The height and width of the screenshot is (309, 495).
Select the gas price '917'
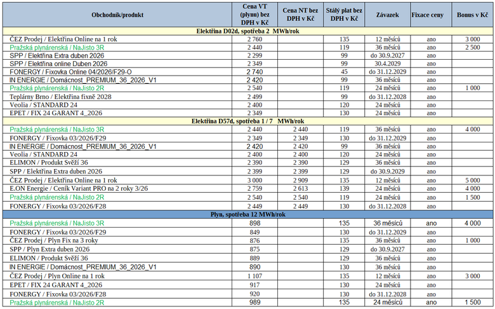[x=254, y=285]
